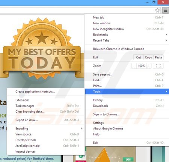Open a New incognito window
The image size is (169, 162).
[127, 29]
